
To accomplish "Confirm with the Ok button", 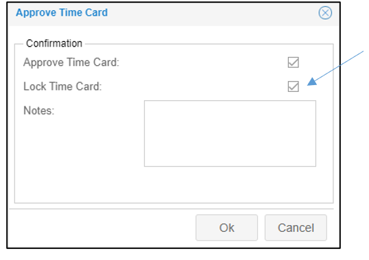I will [x=226, y=228].
